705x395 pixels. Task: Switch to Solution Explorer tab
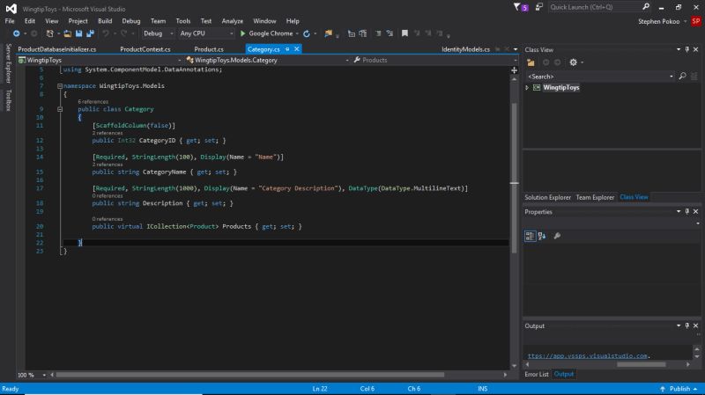[547, 197]
